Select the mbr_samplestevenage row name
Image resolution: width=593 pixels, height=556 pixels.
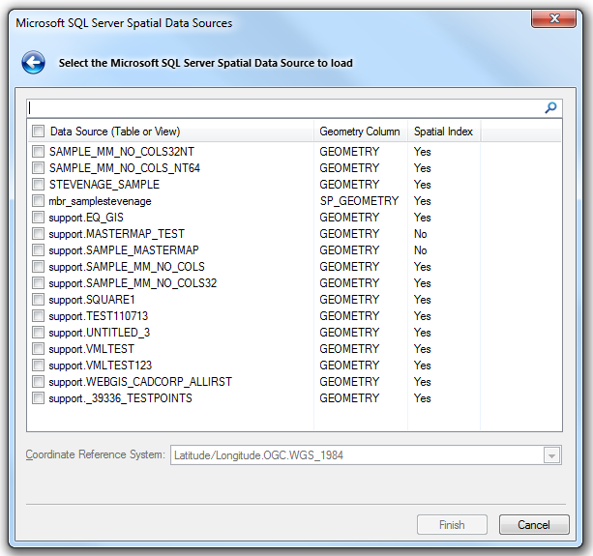pyautogui.click(x=100, y=201)
